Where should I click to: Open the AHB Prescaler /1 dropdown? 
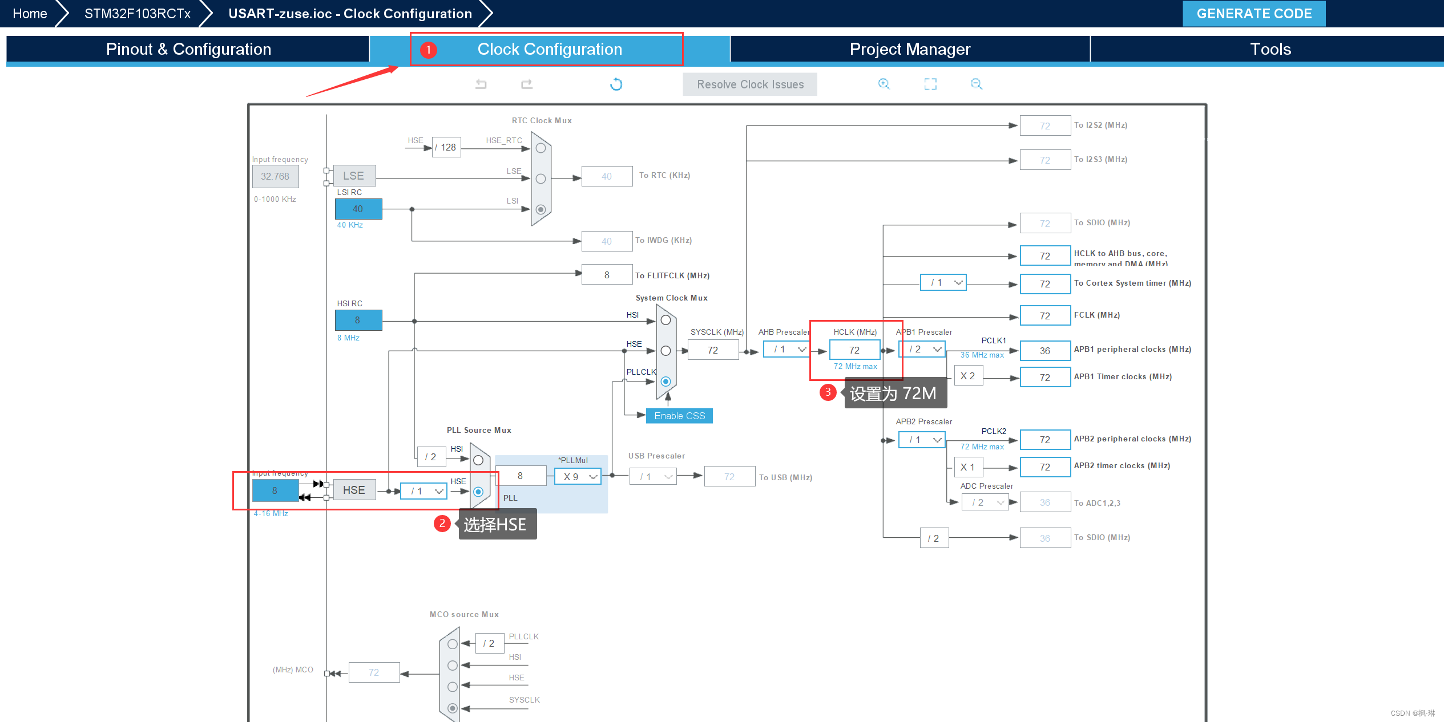pyautogui.click(x=787, y=349)
